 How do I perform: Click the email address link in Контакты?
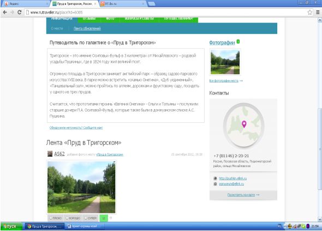click(231, 184)
